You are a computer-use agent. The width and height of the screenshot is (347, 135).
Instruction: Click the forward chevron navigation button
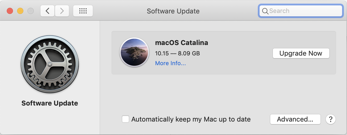click(x=62, y=11)
